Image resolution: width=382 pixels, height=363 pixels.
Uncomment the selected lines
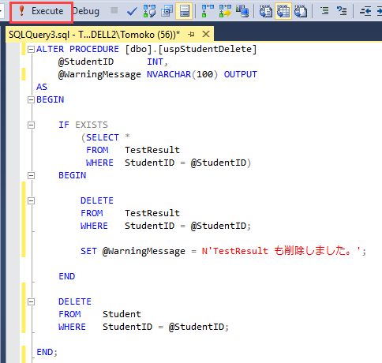pos(342,11)
